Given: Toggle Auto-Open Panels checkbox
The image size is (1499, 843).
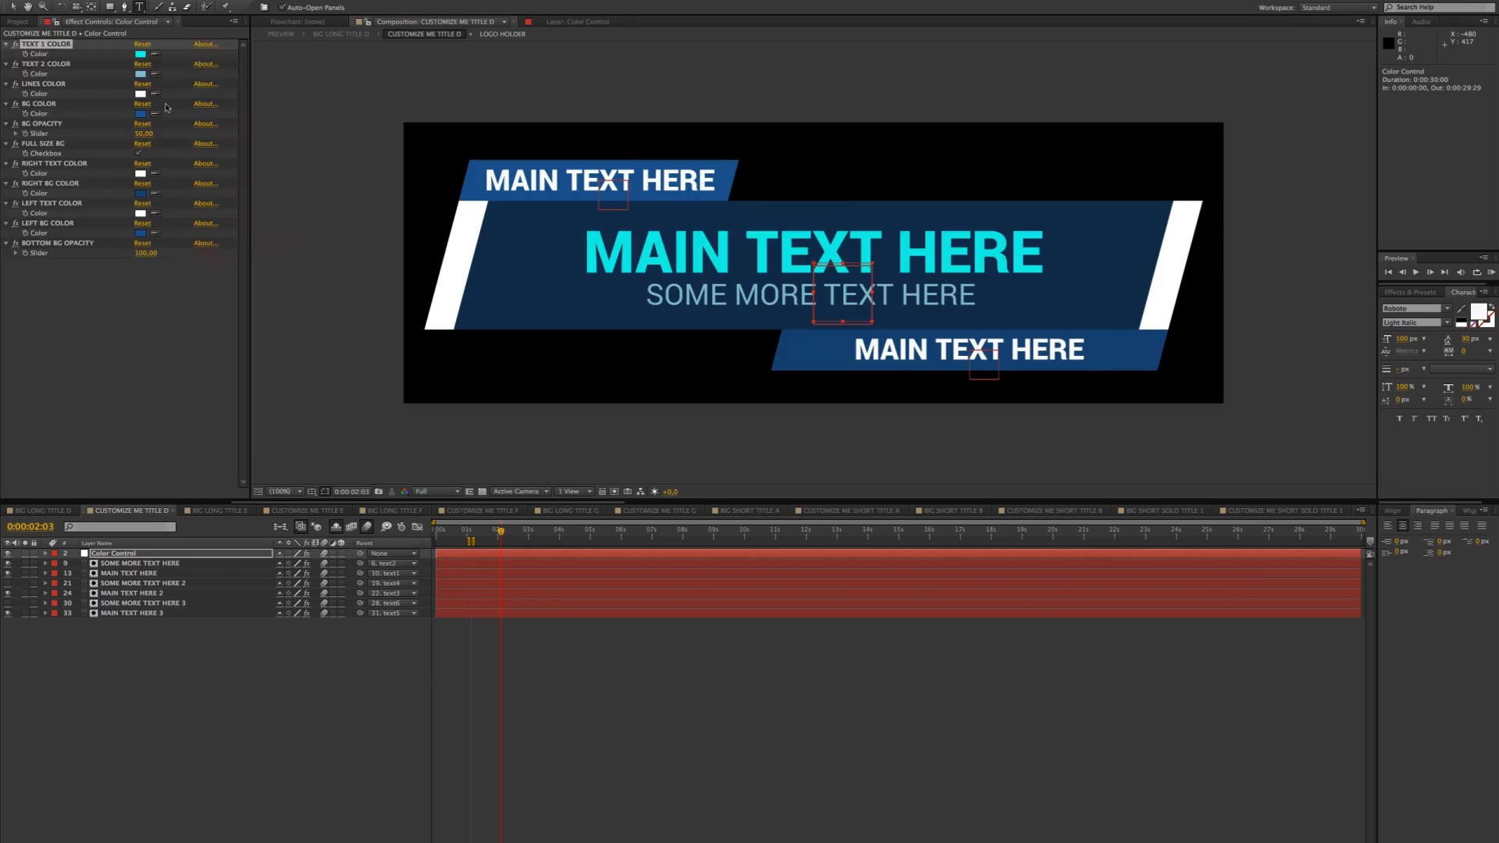Looking at the screenshot, I should click(x=283, y=7).
